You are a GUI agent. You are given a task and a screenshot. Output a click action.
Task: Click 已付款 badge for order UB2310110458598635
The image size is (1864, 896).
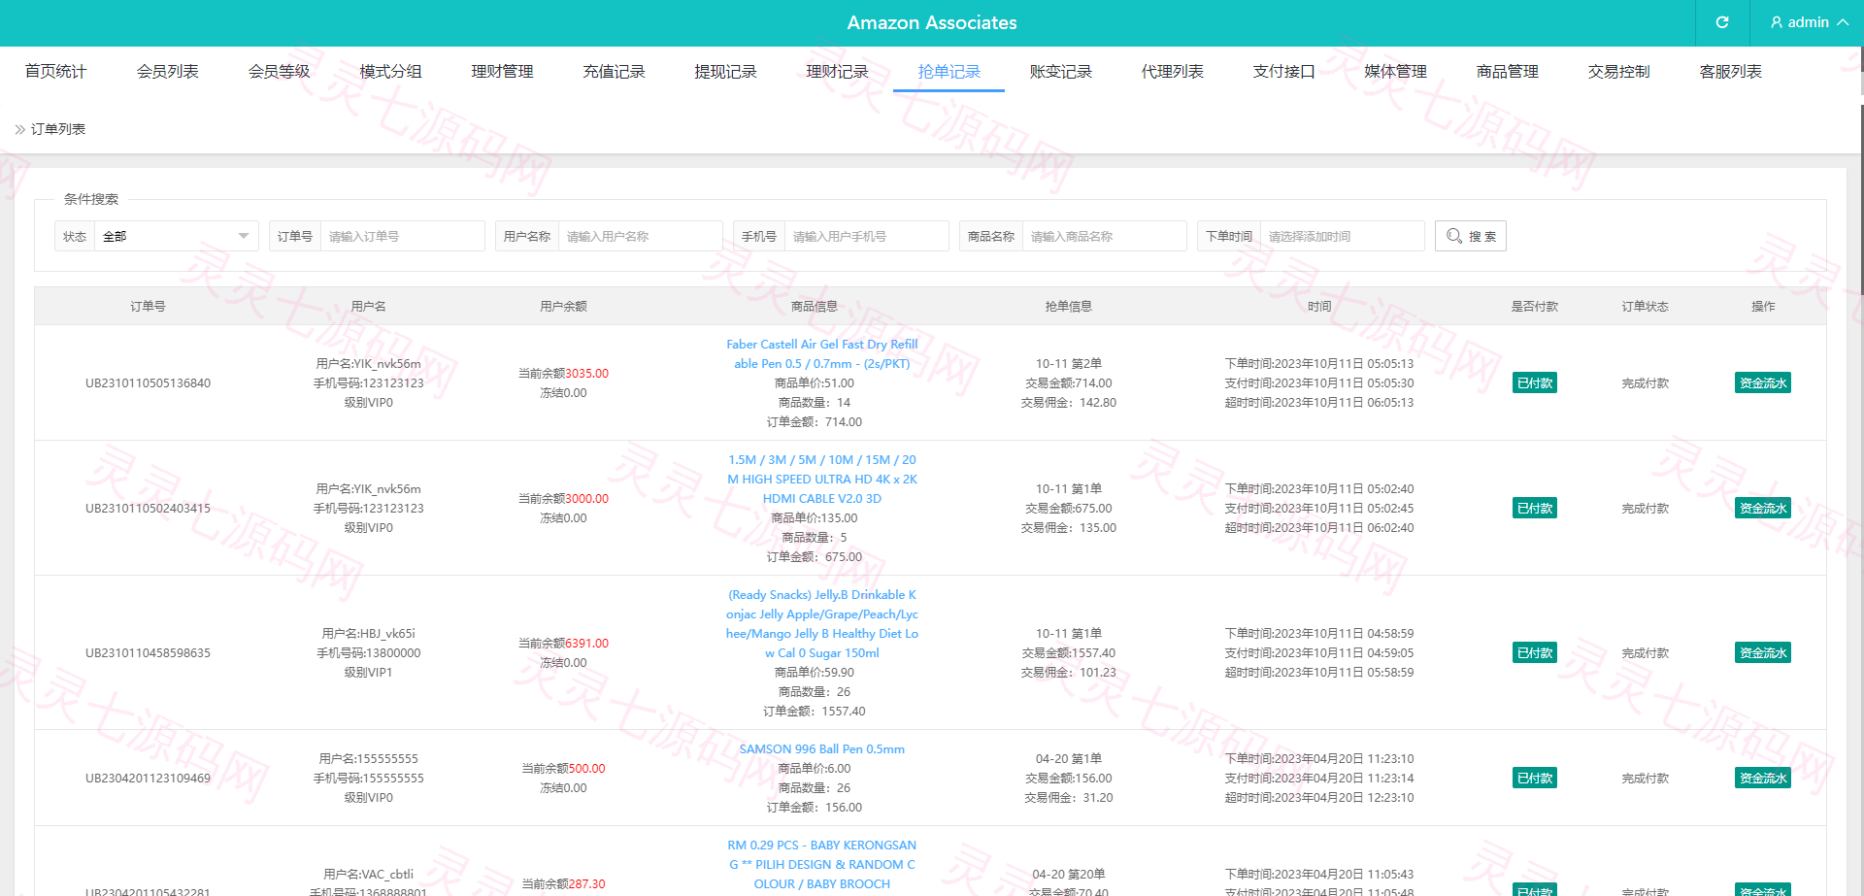point(1534,652)
